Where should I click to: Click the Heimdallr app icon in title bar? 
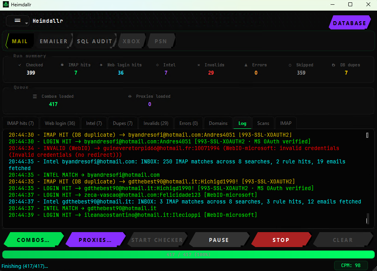coord(6,5)
